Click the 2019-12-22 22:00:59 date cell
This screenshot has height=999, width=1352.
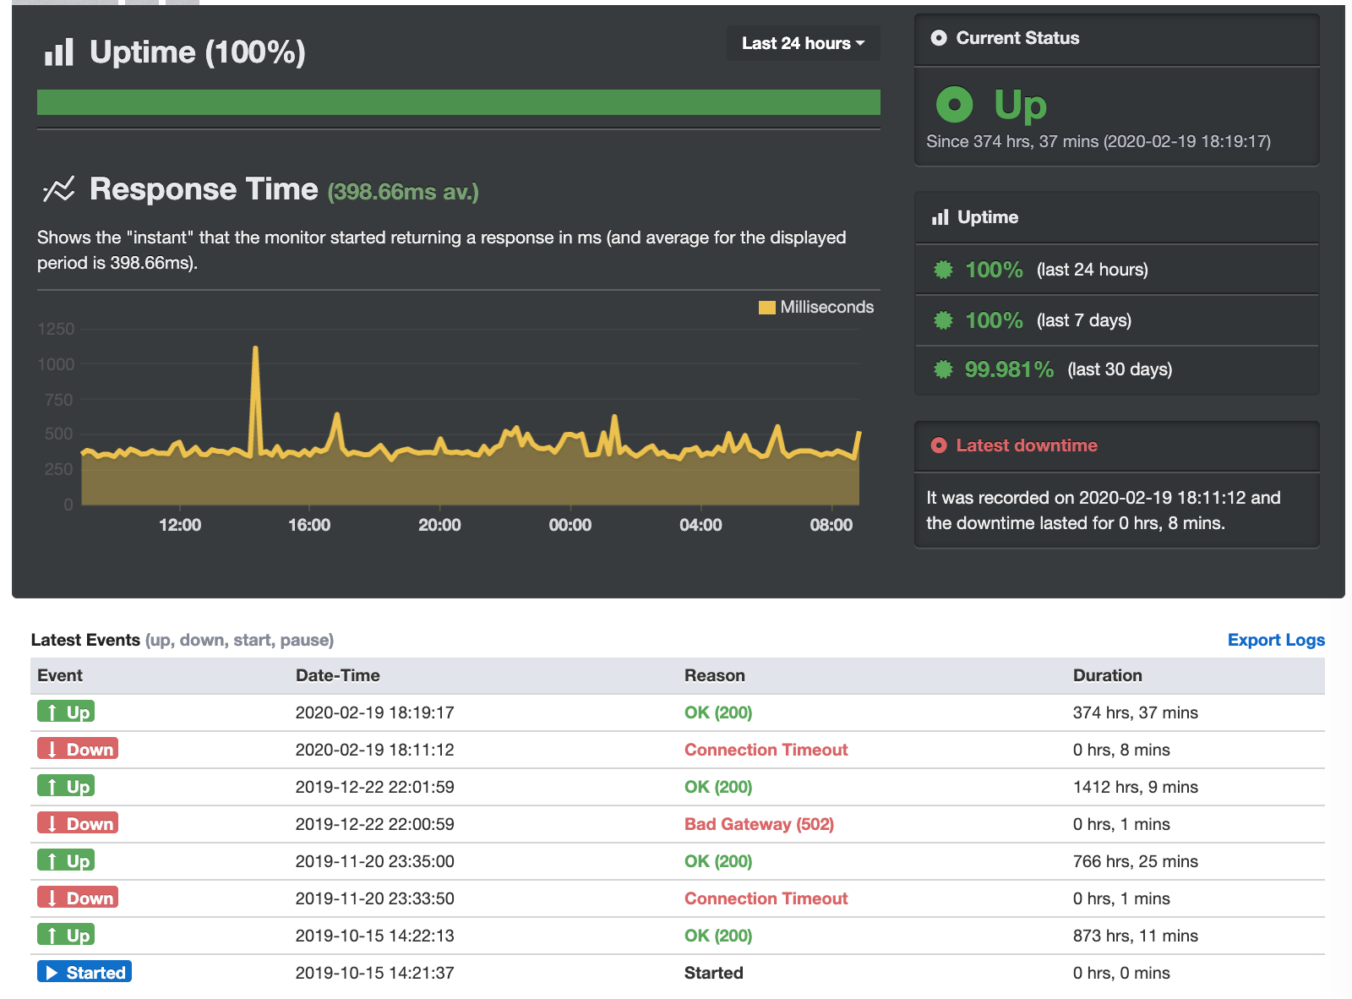point(375,824)
